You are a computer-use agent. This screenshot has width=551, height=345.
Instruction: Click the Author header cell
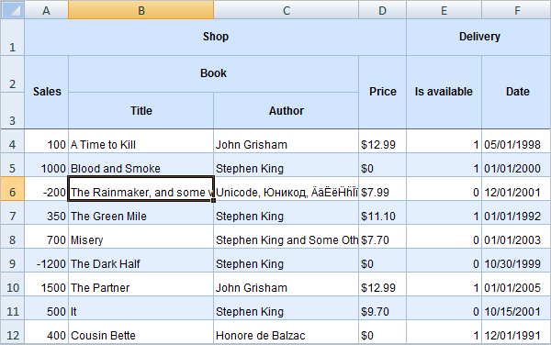286,110
